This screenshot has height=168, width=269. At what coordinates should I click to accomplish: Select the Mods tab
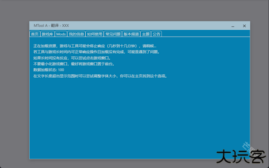pos(61,34)
